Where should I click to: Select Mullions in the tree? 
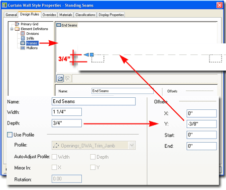point(32,48)
